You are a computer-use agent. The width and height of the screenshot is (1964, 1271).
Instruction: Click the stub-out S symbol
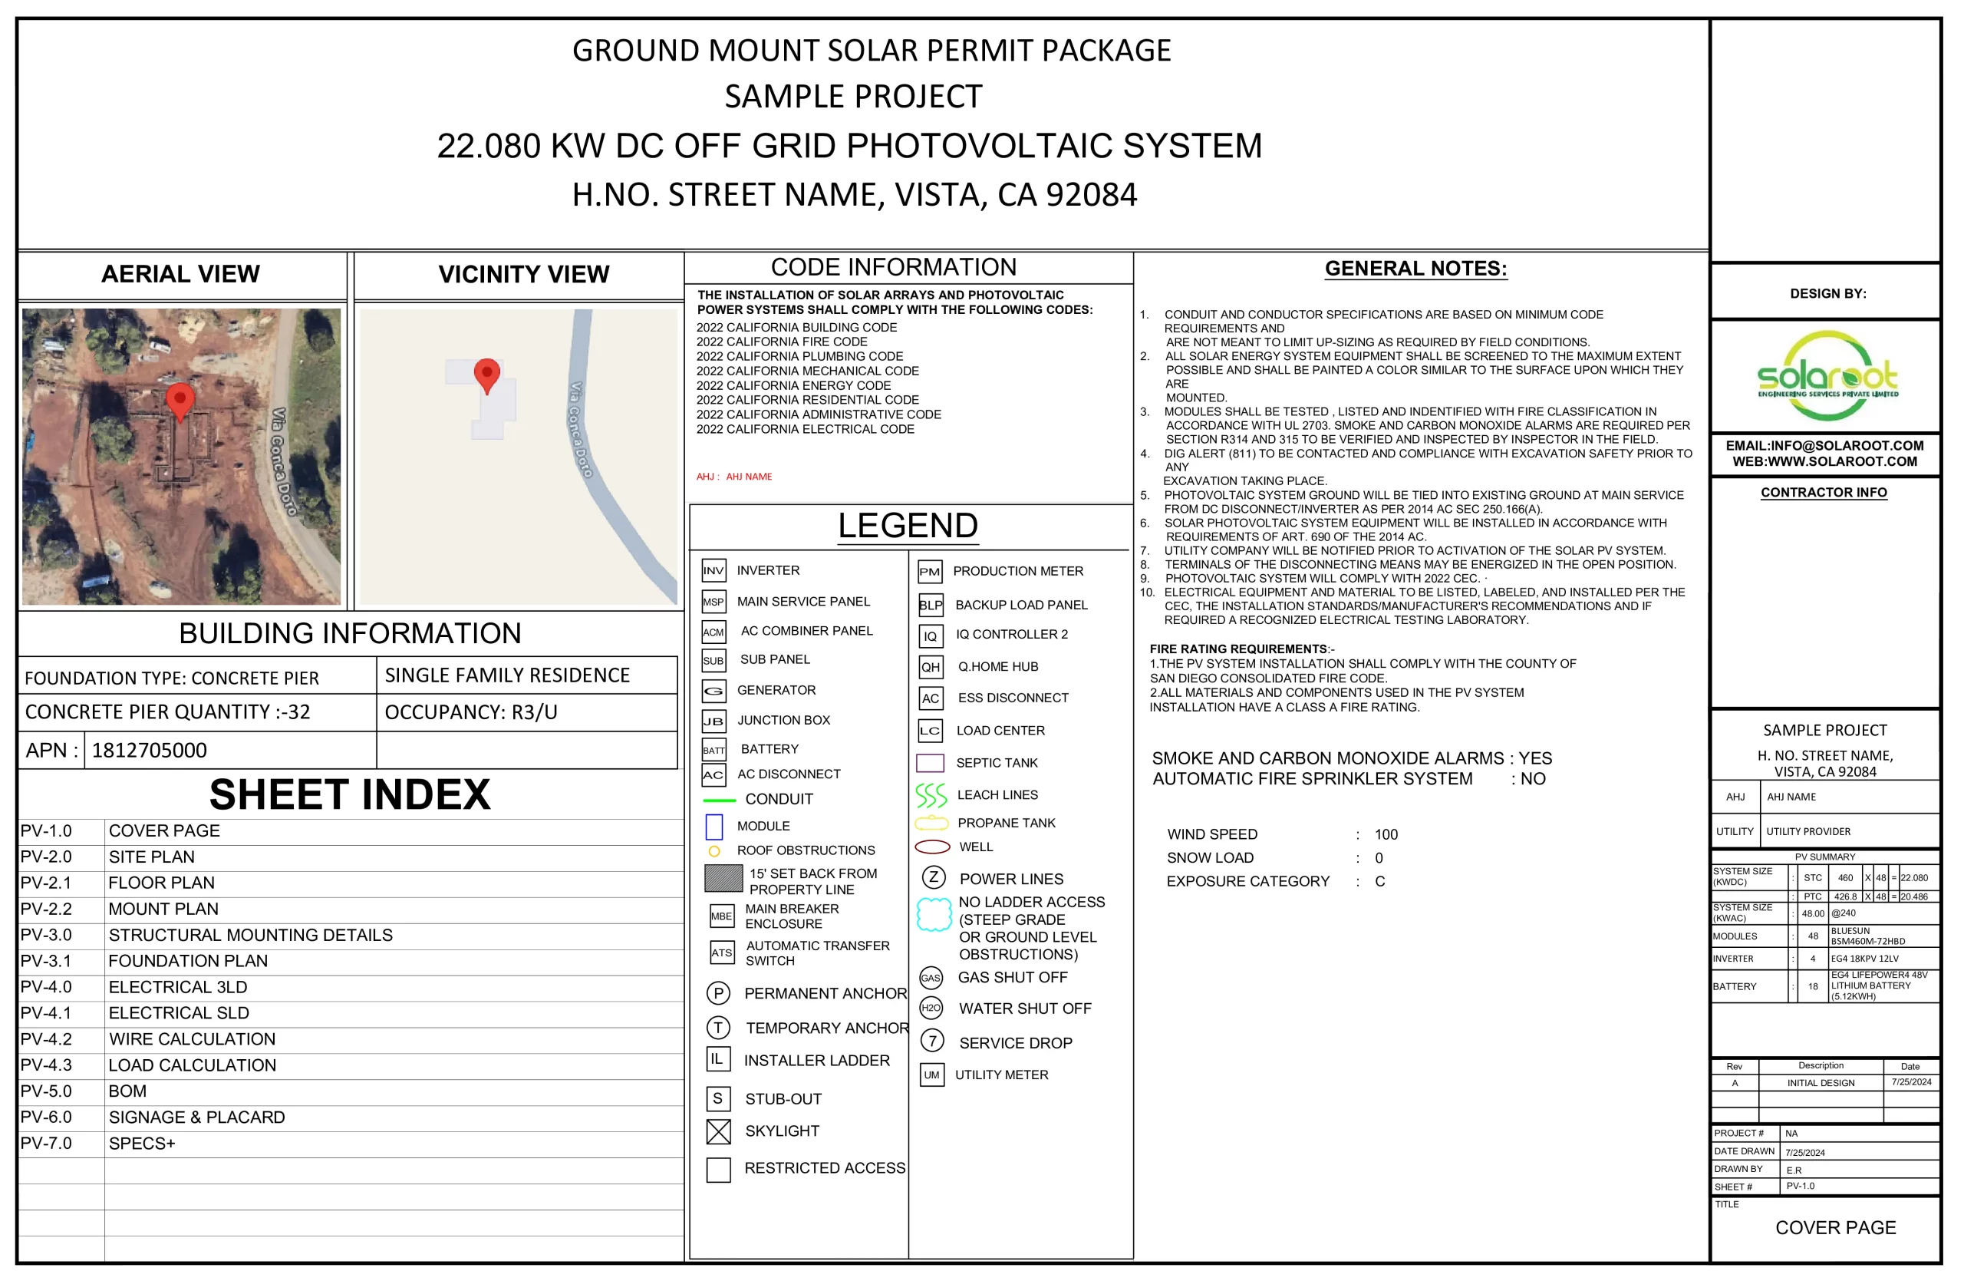[718, 1098]
